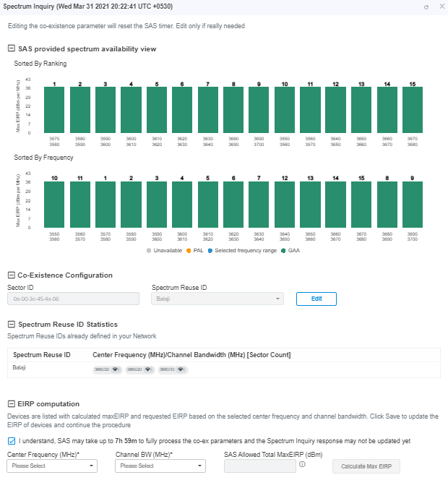Collapse SAS provided spectrum availability view
448x488 pixels.
point(11,49)
